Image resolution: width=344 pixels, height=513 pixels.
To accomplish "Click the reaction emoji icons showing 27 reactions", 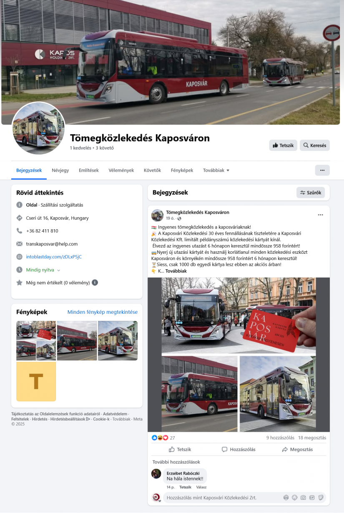I will click(x=160, y=438).
